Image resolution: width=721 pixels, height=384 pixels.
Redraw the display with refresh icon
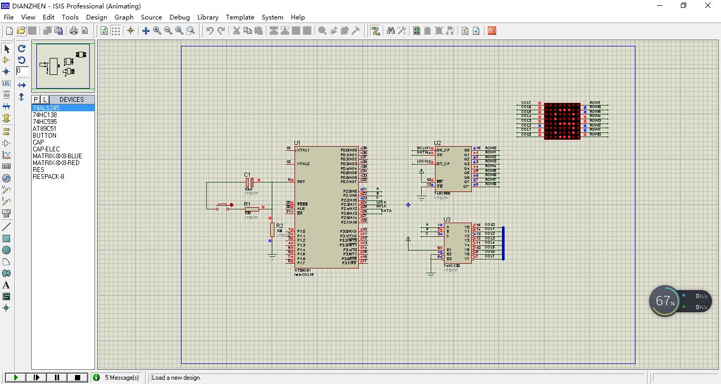click(104, 31)
